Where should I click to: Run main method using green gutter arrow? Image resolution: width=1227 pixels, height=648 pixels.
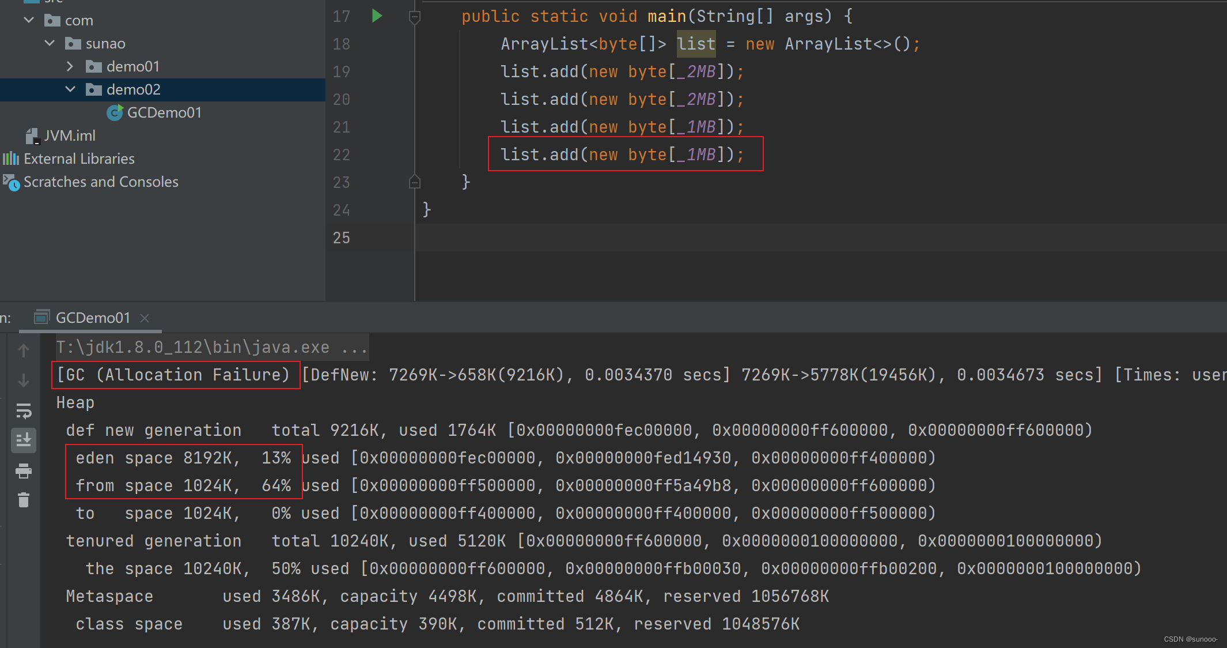pyautogui.click(x=377, y=16)
